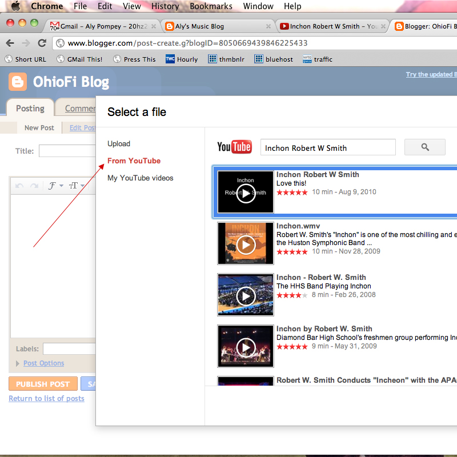457x457 pixels.
Task: Open the font family dropdown in the editor
Action: (55, 186)
